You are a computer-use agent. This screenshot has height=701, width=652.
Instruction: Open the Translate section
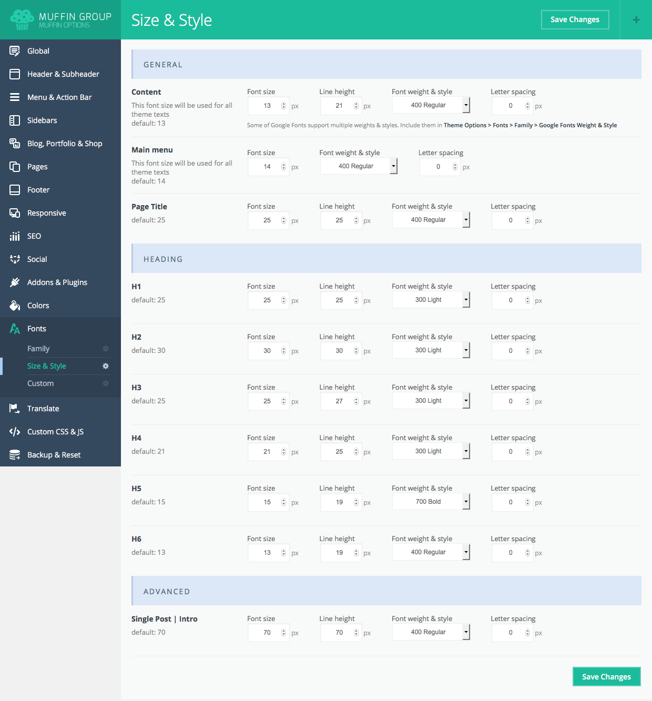click(43, 408)
